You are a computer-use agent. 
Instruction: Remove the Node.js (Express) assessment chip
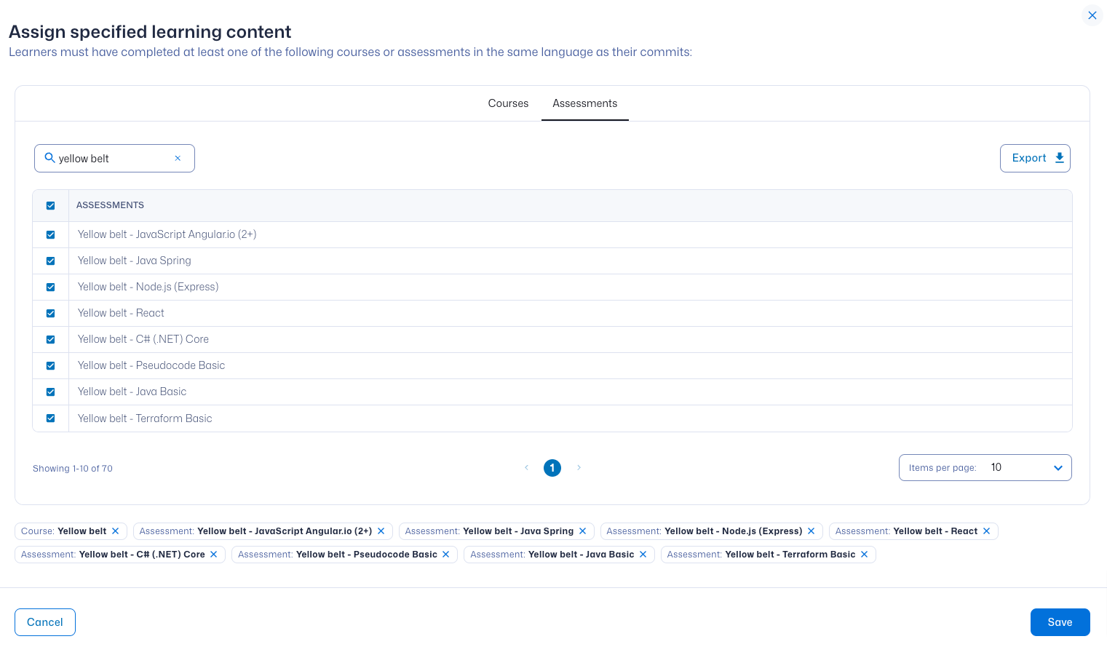[811, 531]
